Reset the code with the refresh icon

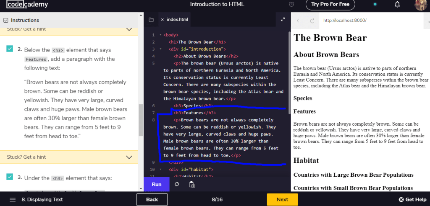click(177, 184)
